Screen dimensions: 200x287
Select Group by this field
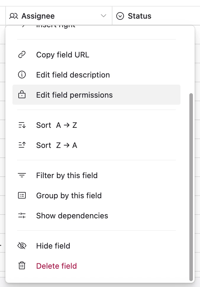point(69,196)
